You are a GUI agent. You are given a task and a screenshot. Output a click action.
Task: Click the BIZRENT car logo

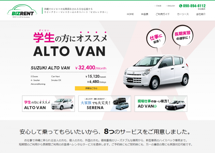click(x=22, y=11)
